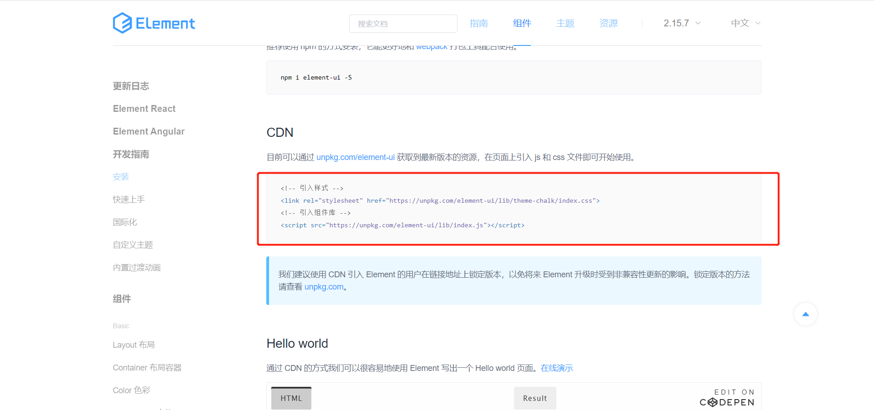Select 快速上手 in the sidebar
Viewport: 874px width, 410px height.
[x=128, y=199]
